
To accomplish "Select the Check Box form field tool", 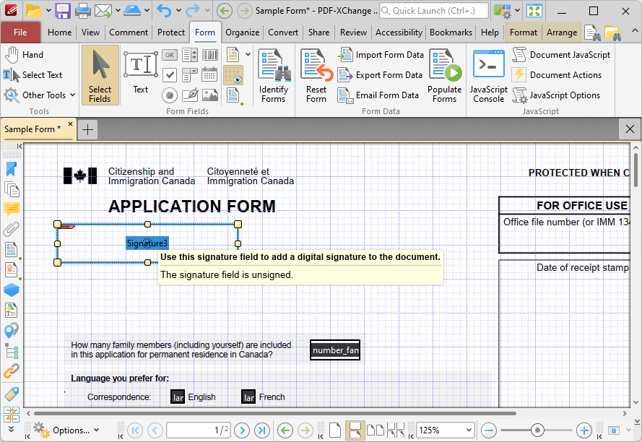I will pyautogui.click(x=169, y=74).
